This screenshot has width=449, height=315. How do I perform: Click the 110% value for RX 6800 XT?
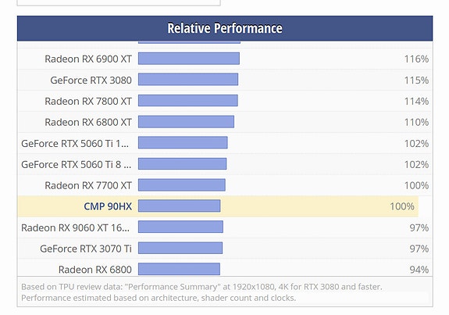click(416, 122)
